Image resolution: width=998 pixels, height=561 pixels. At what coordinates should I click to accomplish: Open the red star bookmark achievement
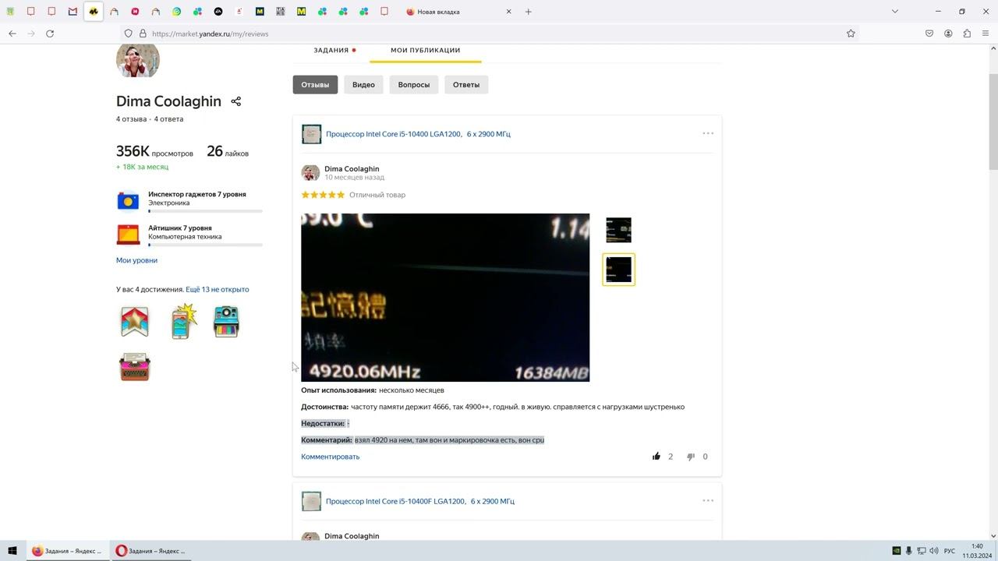pyautogui.click(x=135, y=321)
